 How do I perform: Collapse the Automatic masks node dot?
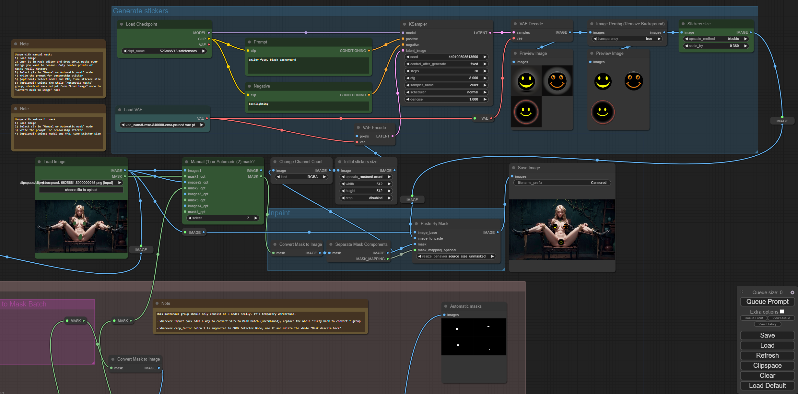pos(446,306)
